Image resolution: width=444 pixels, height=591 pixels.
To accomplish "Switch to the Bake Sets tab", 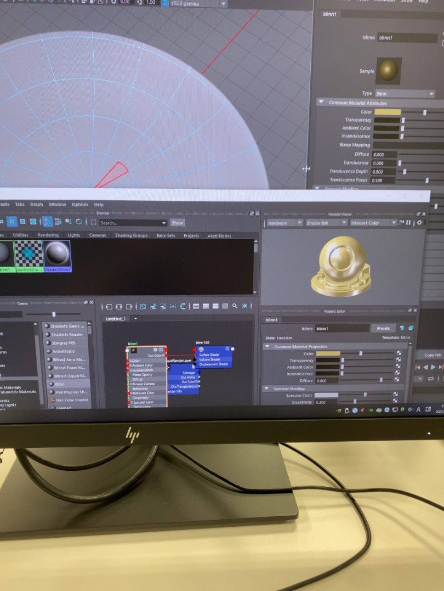I will (165, 236).
